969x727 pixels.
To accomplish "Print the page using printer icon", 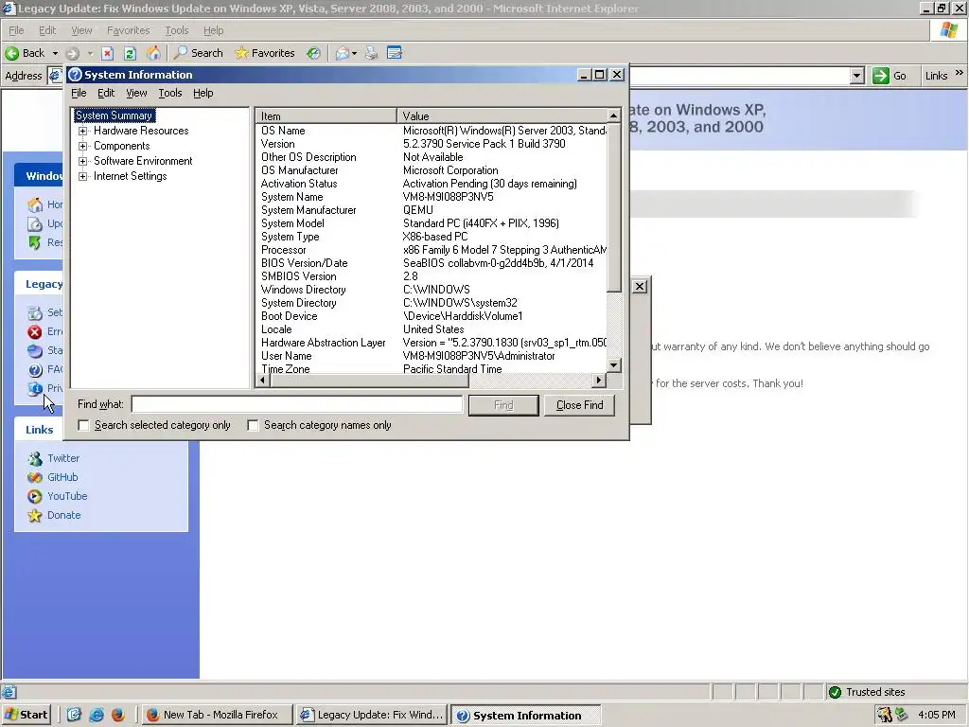I will tap(371, 53).
